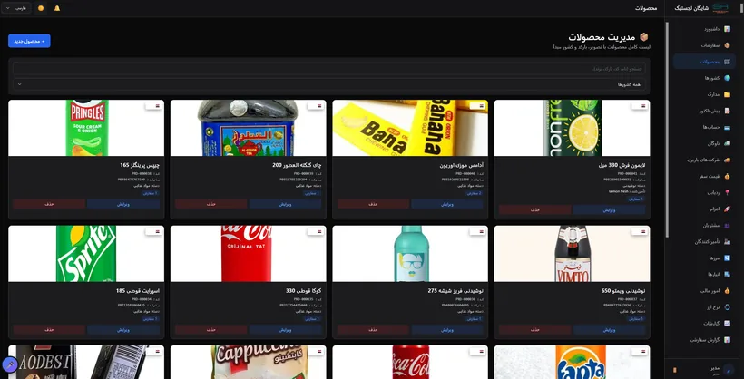Click the محصول جدید new product button

(x=29, y=42)
